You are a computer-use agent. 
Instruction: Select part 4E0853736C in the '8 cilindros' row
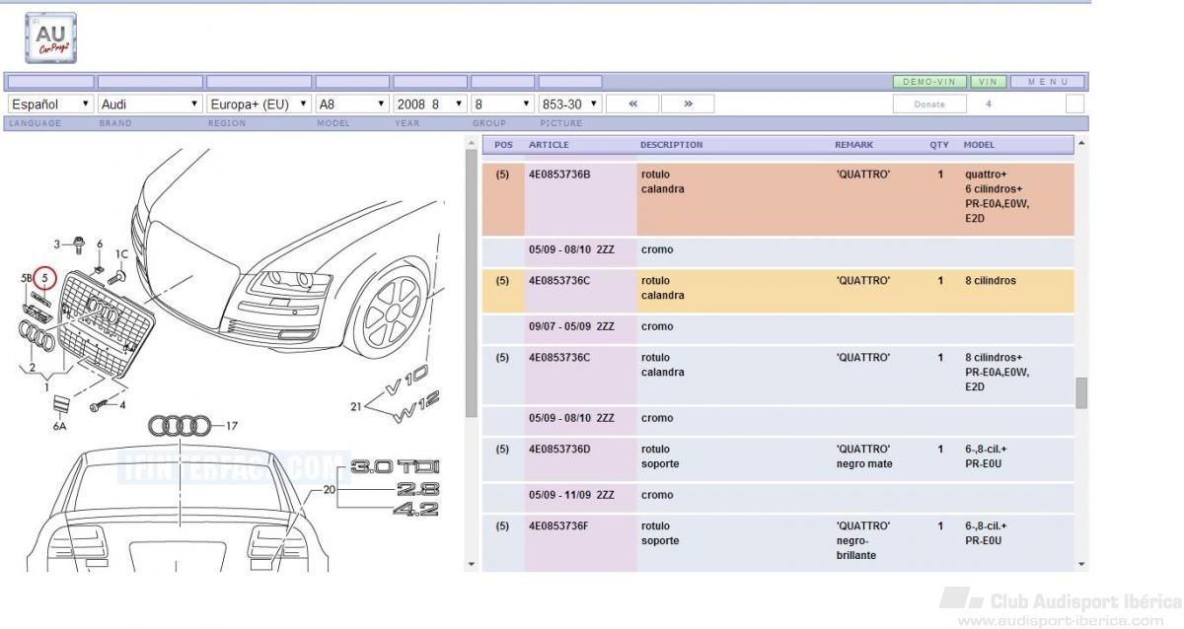pos(559,281)
